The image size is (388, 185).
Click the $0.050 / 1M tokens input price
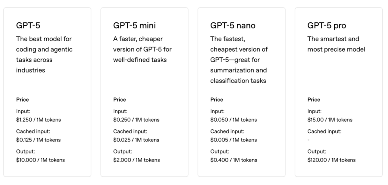click(x=233, y=120)
